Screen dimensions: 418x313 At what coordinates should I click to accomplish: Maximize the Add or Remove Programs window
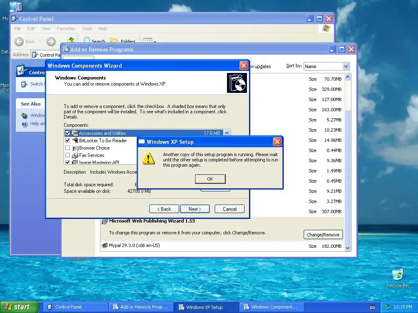(342, 49)
